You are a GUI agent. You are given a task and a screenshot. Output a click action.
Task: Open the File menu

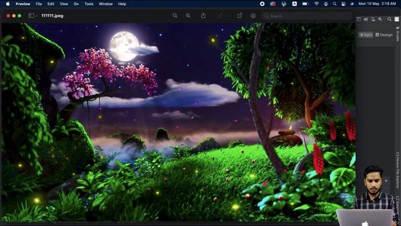pos(39,4)
